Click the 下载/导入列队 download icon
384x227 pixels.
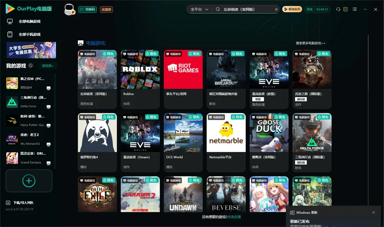pyautogui.click(x=8, y=203)
